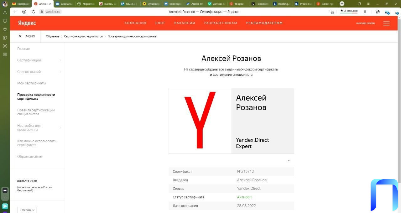Expand Сертификации submenu arrow

(x=60, y=60)
